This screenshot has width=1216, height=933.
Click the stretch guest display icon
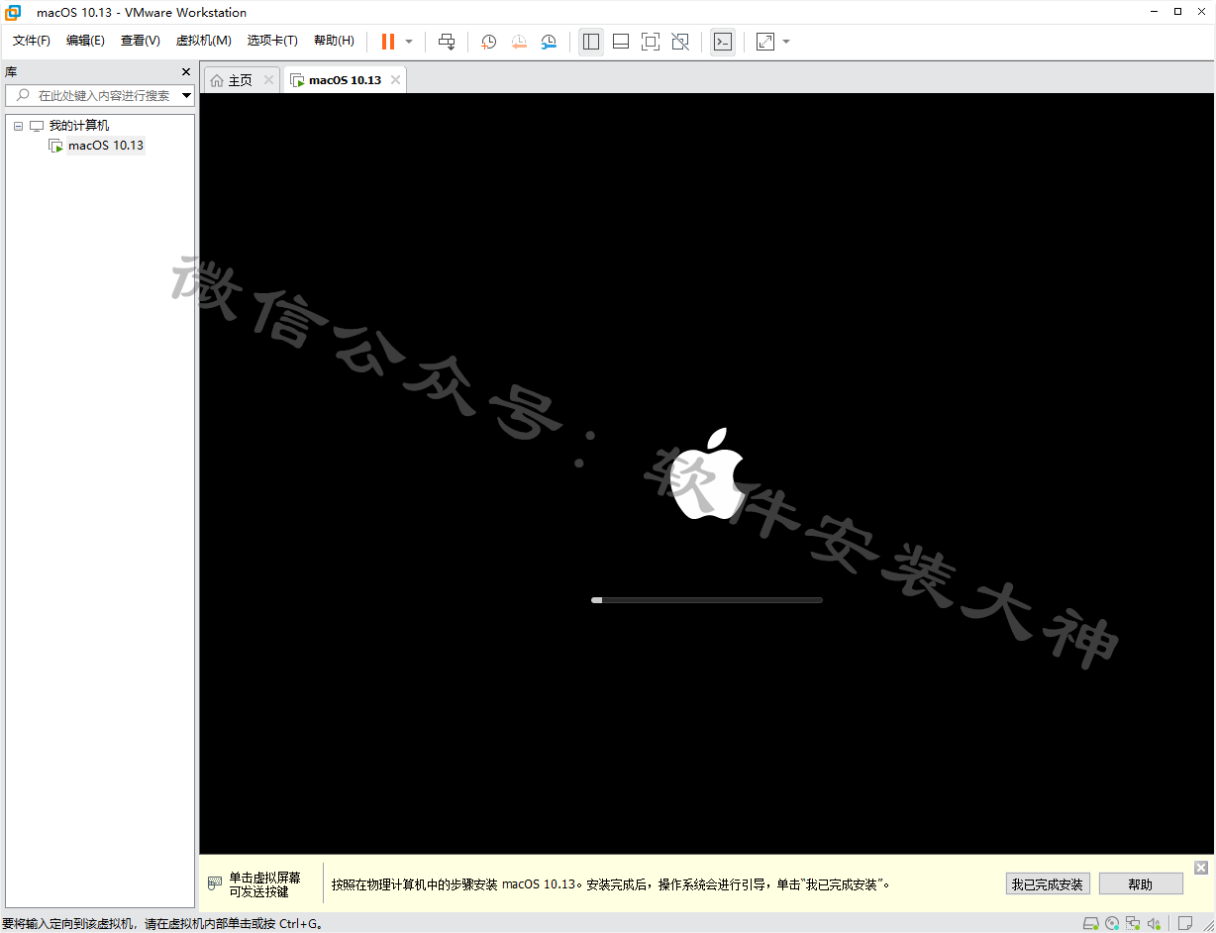(765, 42)
